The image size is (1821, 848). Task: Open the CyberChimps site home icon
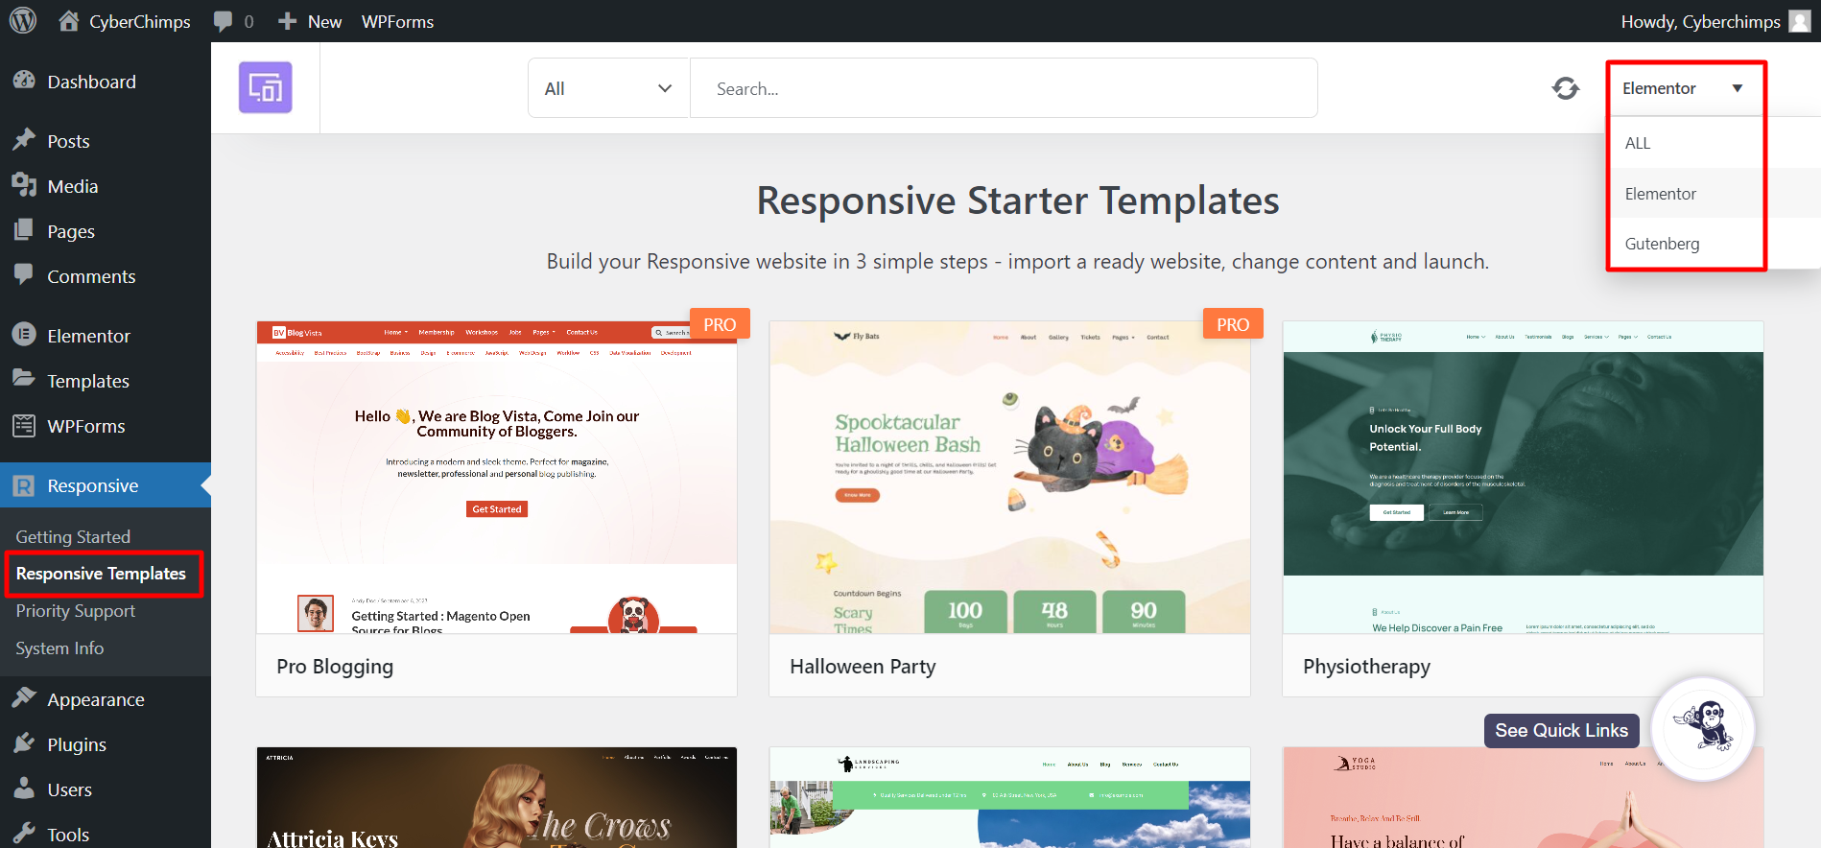[x=69, y=20]
